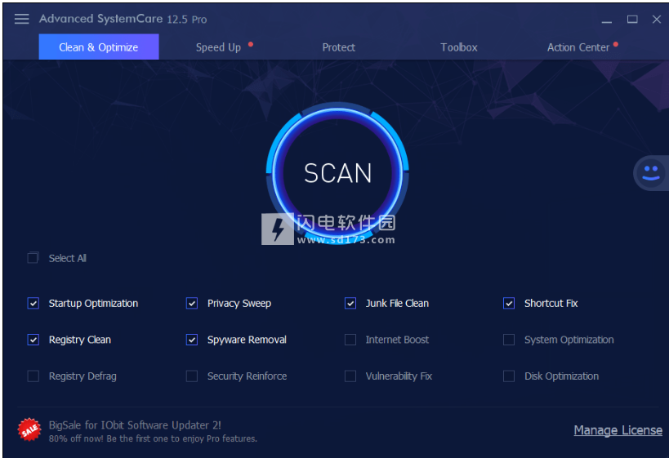Open the Speed Up tab
Screen dimensions: 669x458
point(218,47)
